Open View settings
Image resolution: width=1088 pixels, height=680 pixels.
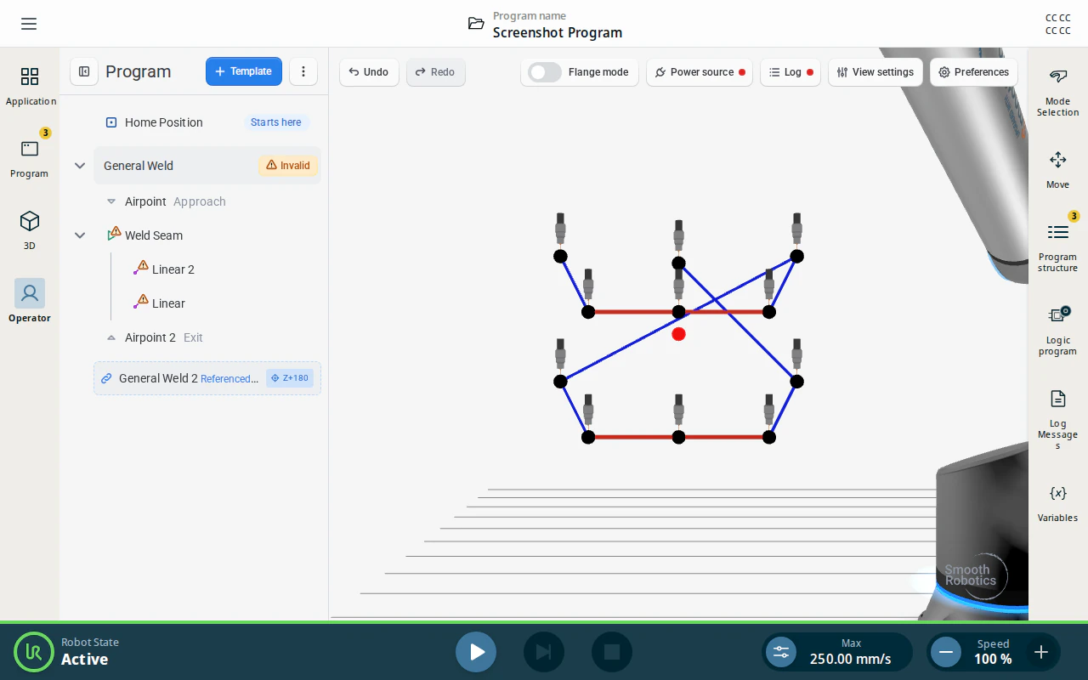click(875, 72)
